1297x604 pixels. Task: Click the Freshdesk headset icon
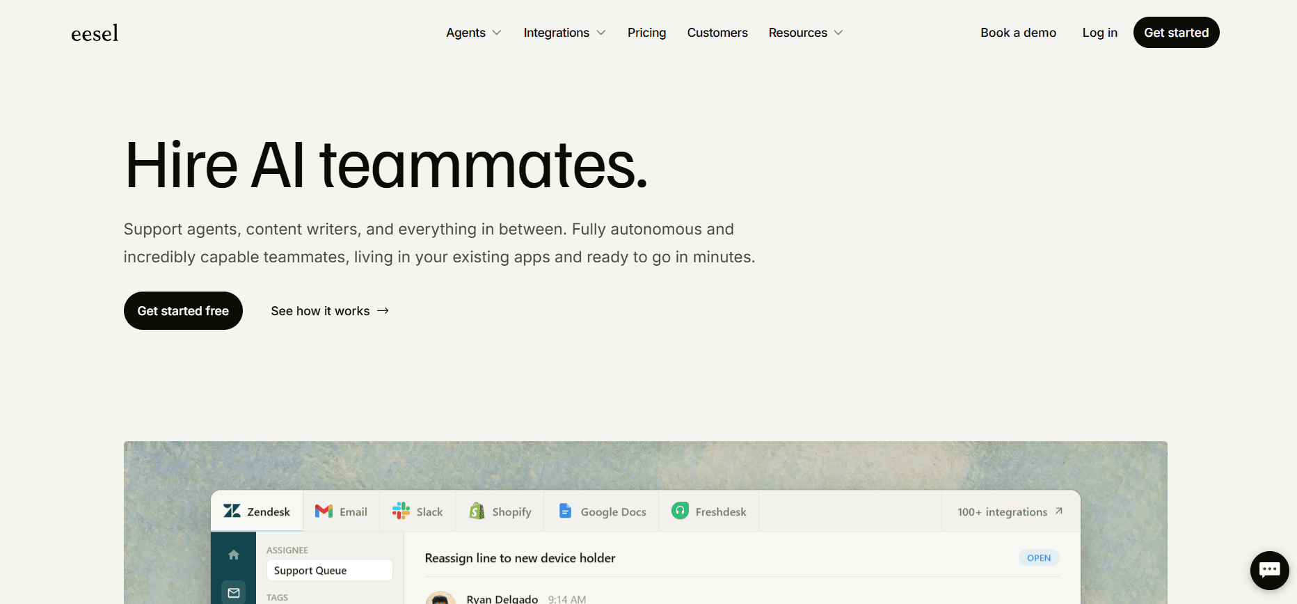point(680,511)
